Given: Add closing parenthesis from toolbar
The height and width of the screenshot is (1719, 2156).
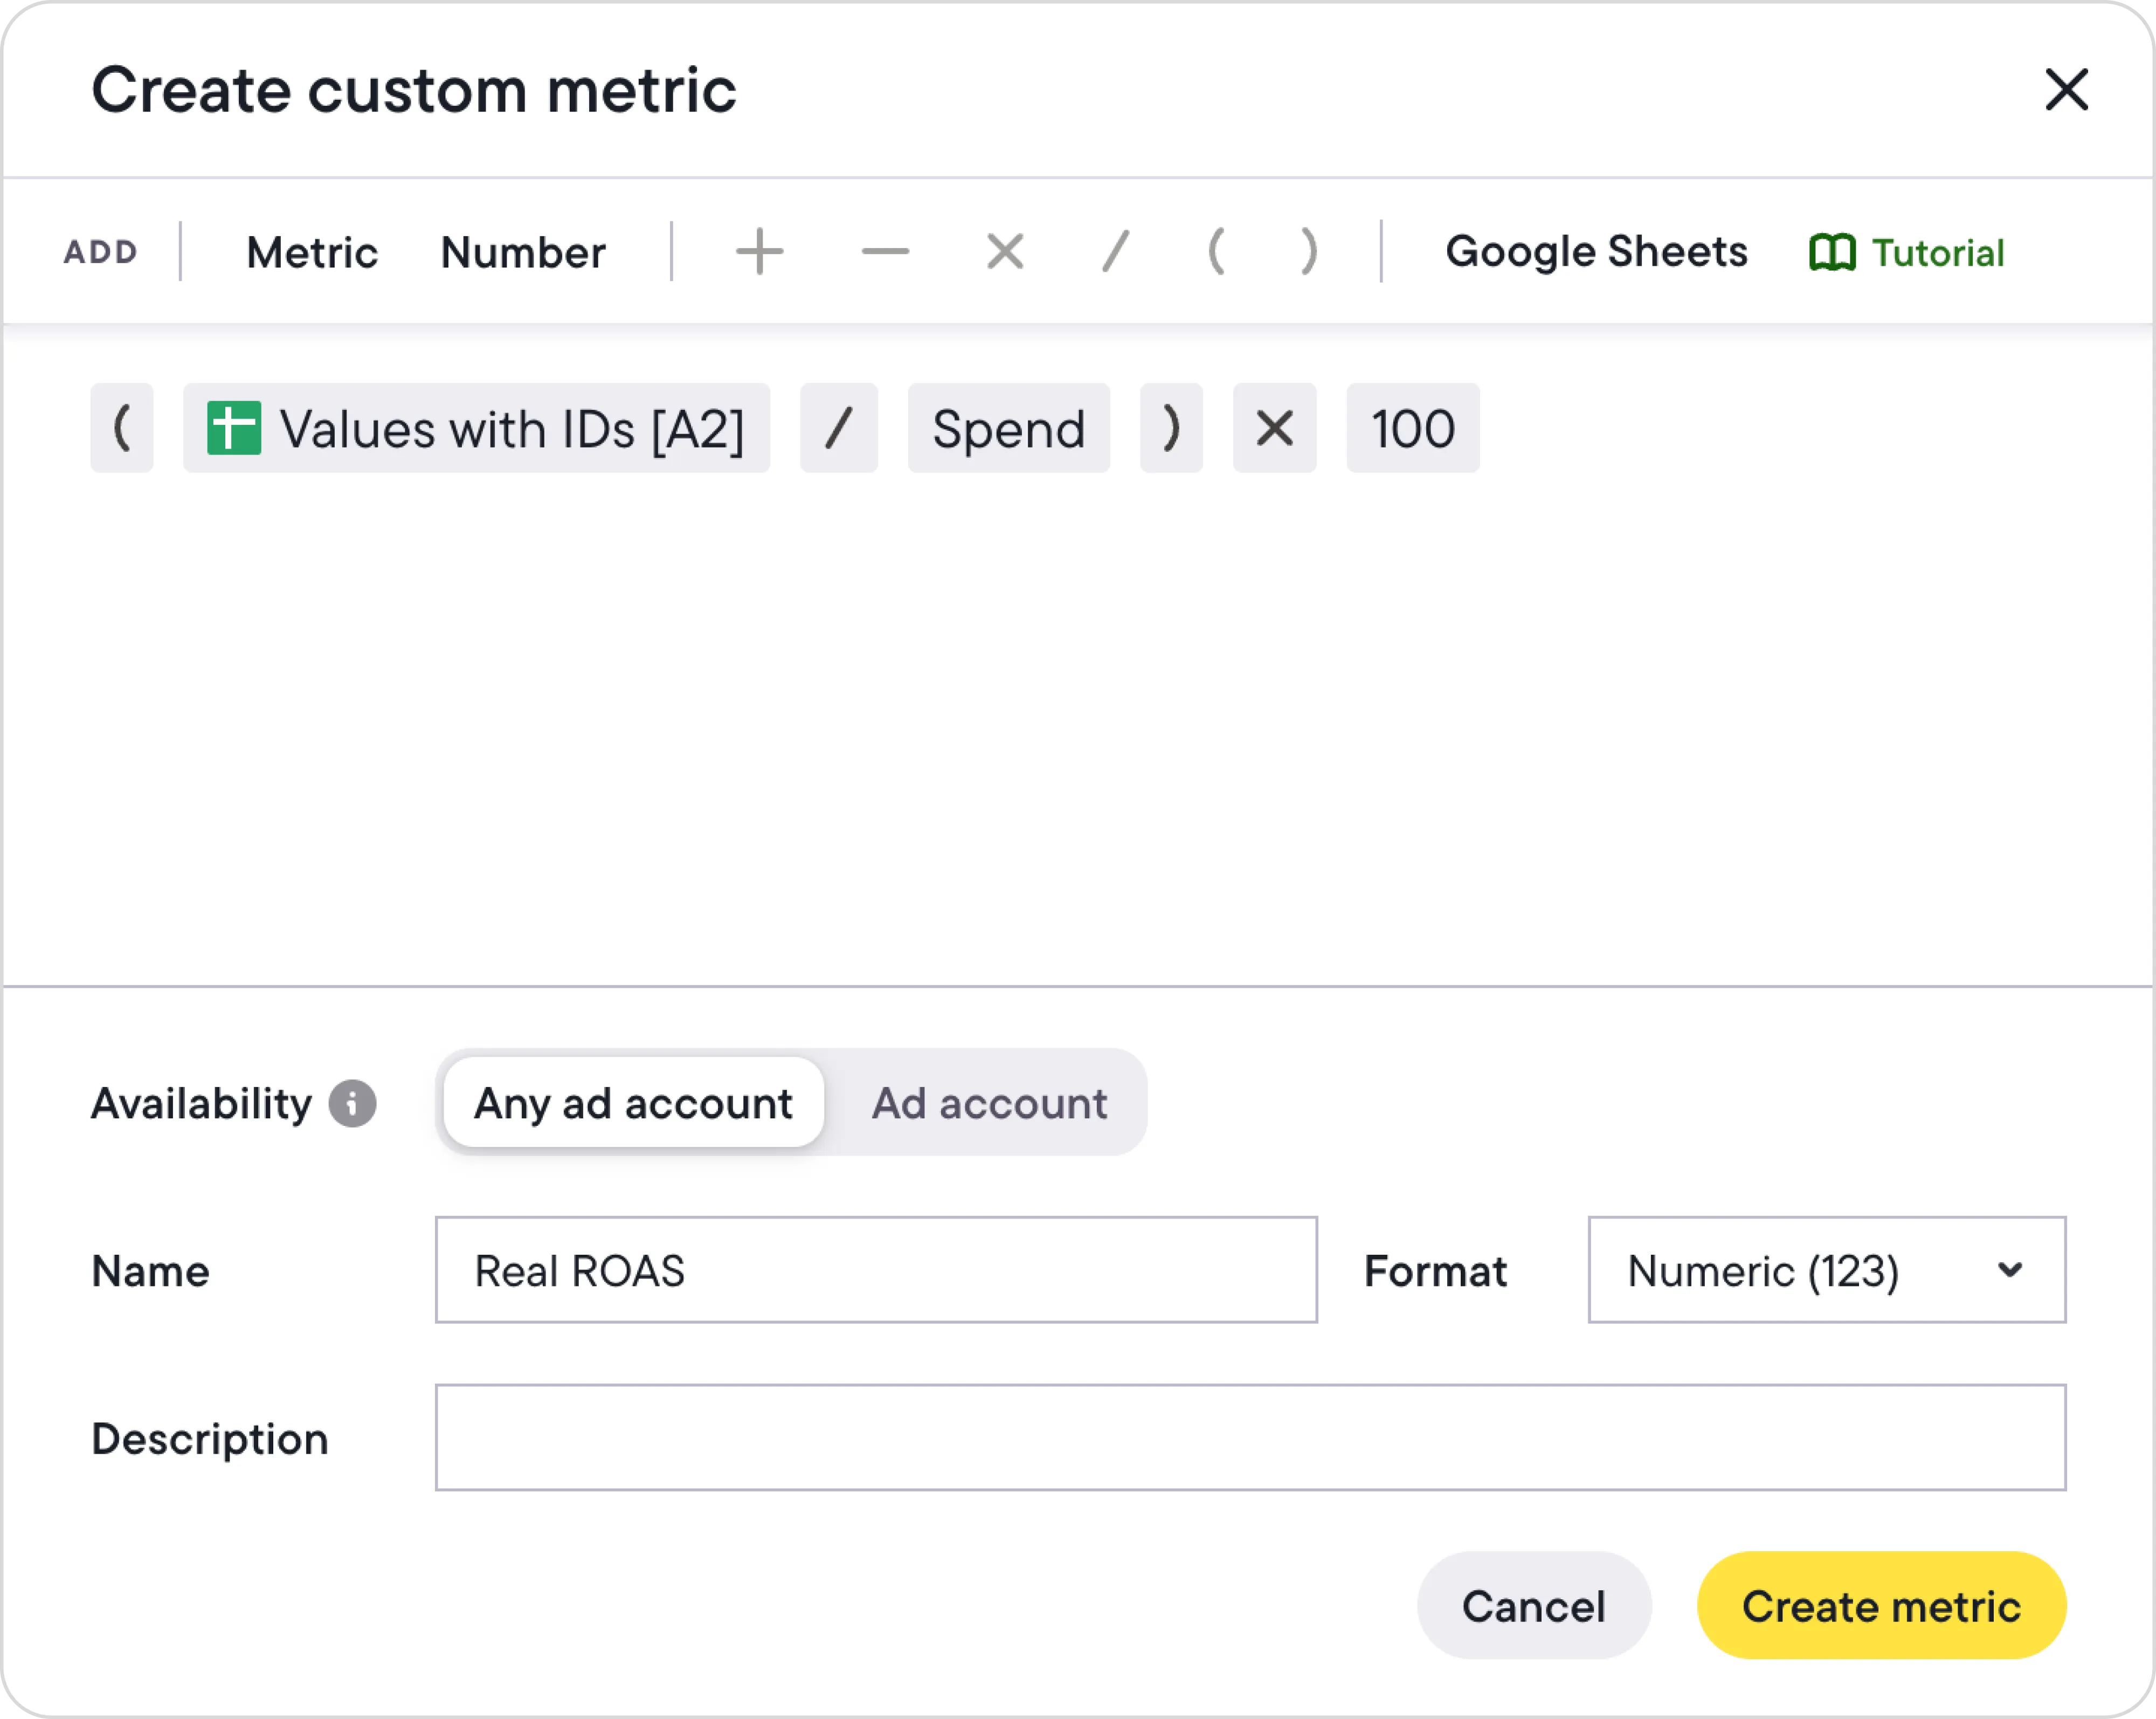Looking at the screenshot, I should click(1308, 251).
